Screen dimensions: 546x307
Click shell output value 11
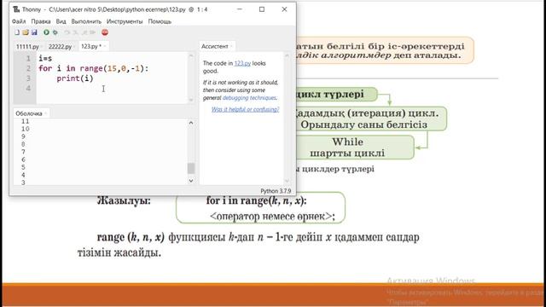tap(25, 121)
